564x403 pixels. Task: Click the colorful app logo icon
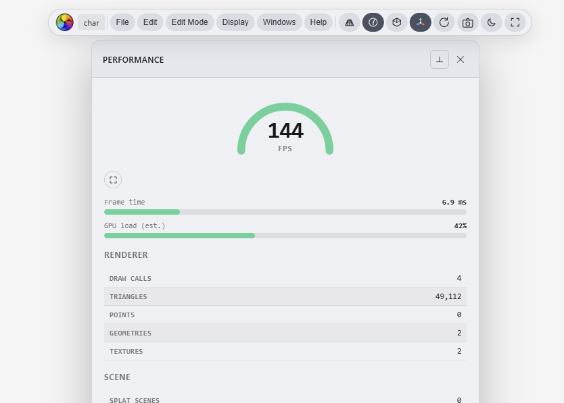point(65,22)
